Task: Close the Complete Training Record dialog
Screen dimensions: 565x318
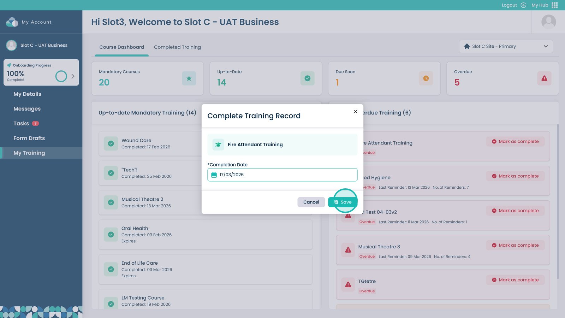Action: [x=355, y=112]
